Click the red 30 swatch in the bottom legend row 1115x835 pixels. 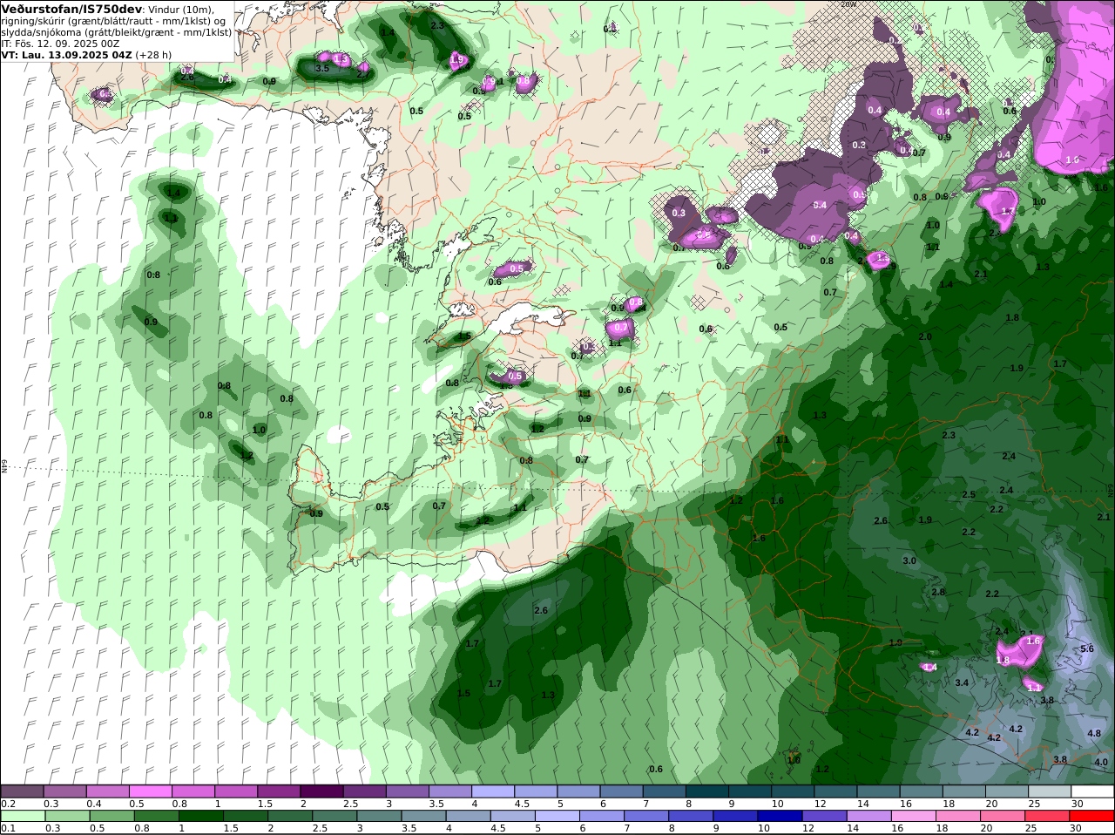[x=1092, y=816]
